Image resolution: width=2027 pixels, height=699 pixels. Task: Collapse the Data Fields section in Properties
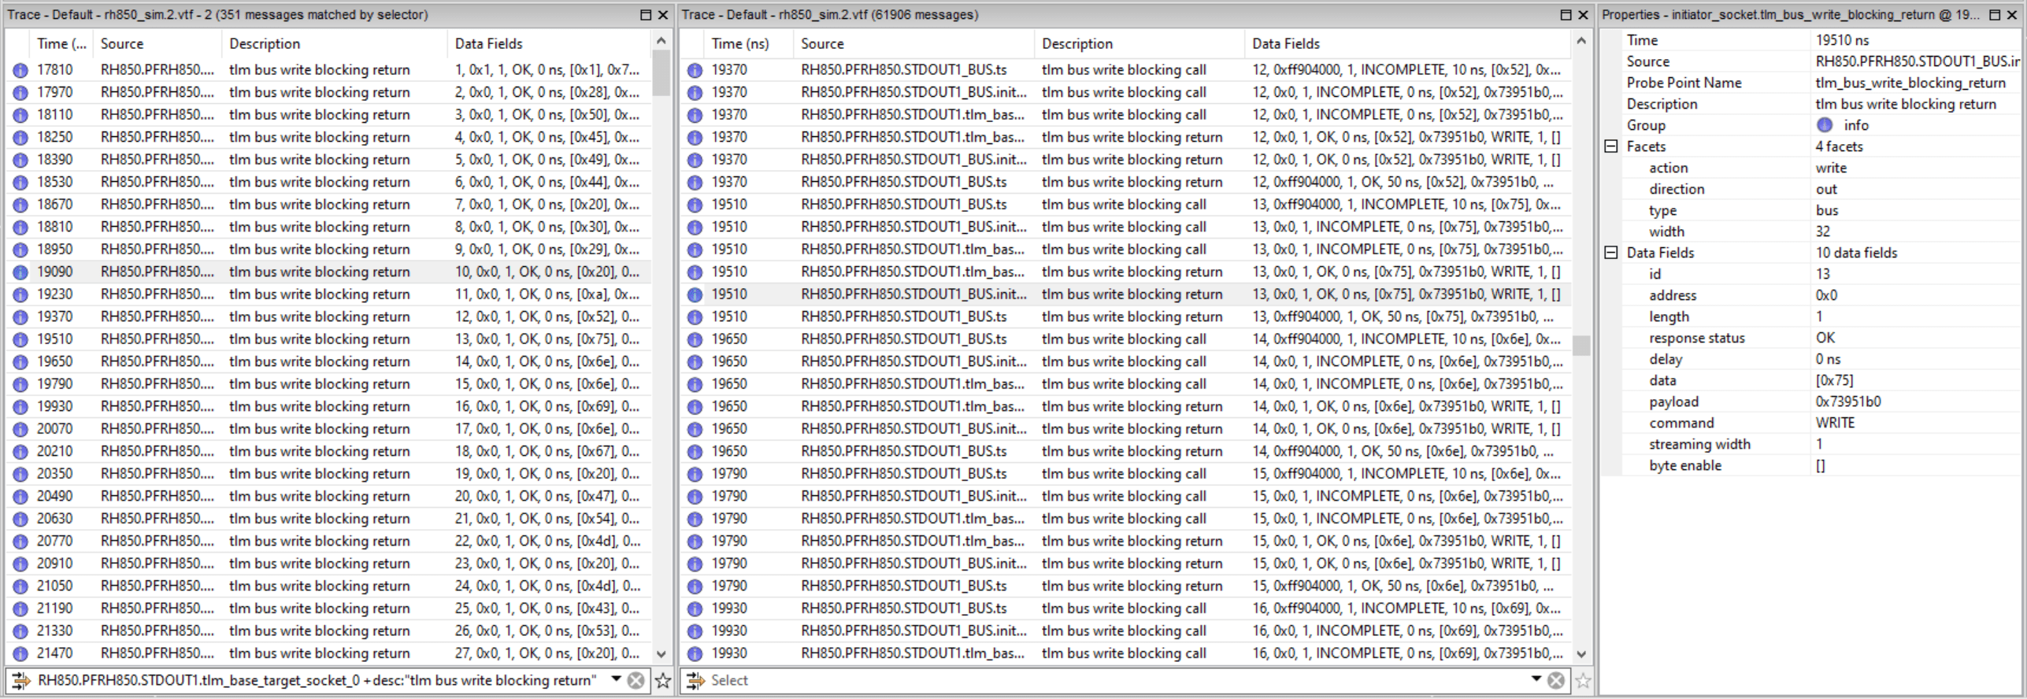coord(1611,253)
